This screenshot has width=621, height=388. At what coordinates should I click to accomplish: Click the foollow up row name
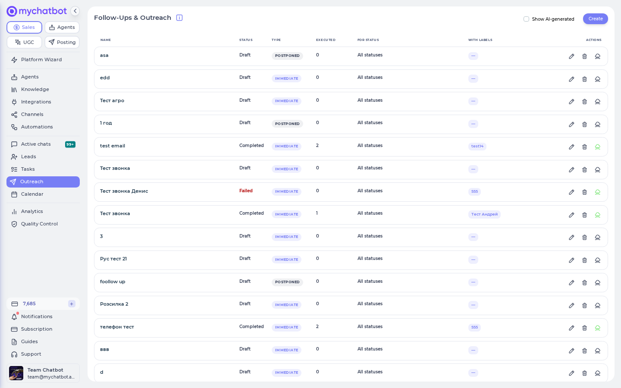(x=113, y=282)
